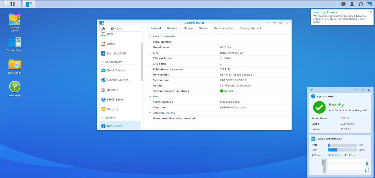
Task: Toggle the Widgets panel icon in taskbar
Action: coord(369,4)
